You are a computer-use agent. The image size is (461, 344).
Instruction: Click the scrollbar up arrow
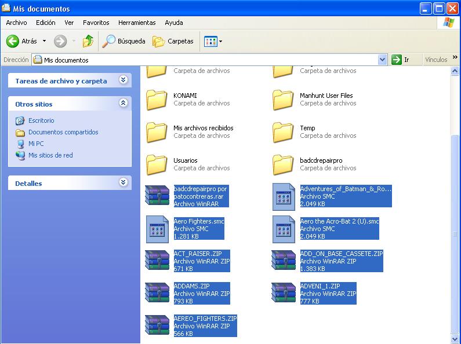click(x=455, y=71)
